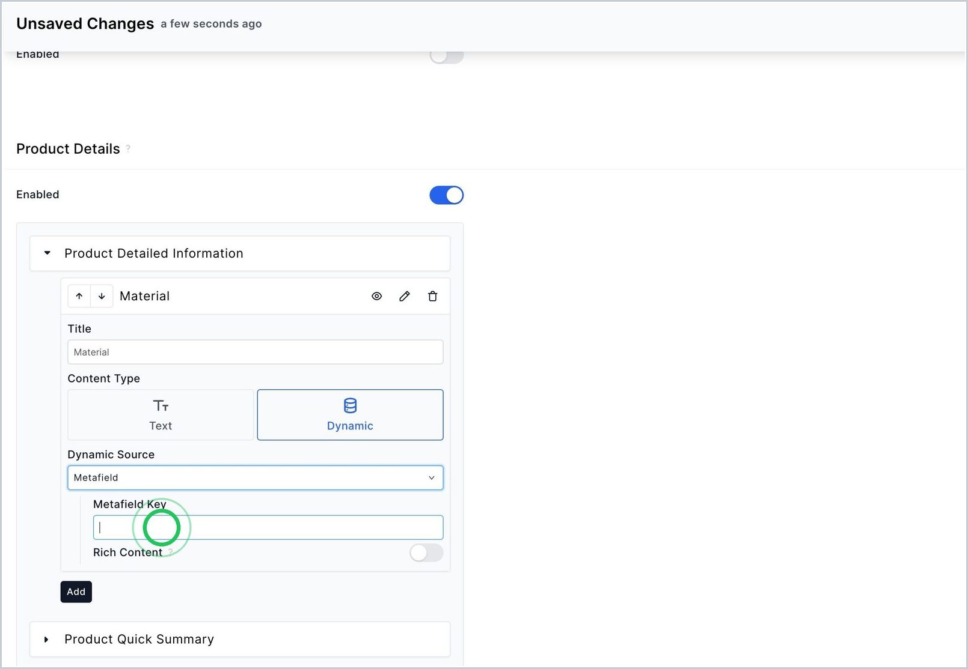Open the Dynamic Source Metafield dropdown
This screenshot has height=669, width=968.
[256, 478]
